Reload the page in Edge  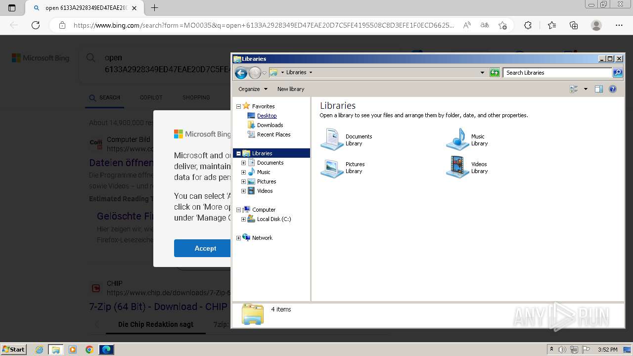36,25
